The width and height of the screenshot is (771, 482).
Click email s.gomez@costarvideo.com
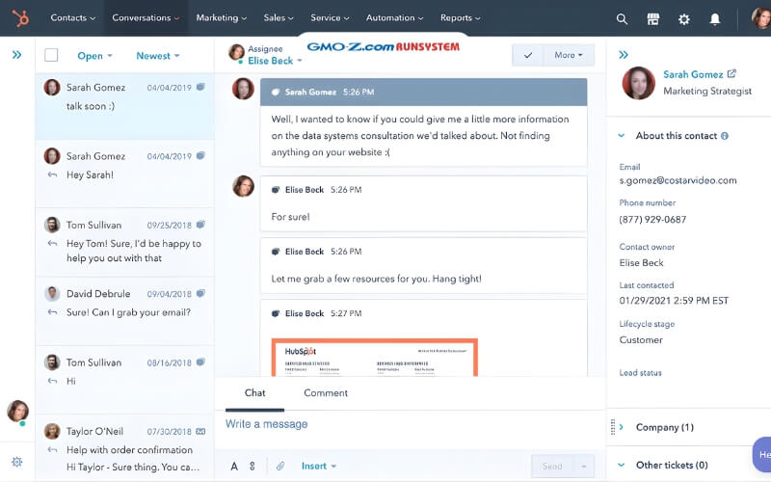(x=678, y=180)
